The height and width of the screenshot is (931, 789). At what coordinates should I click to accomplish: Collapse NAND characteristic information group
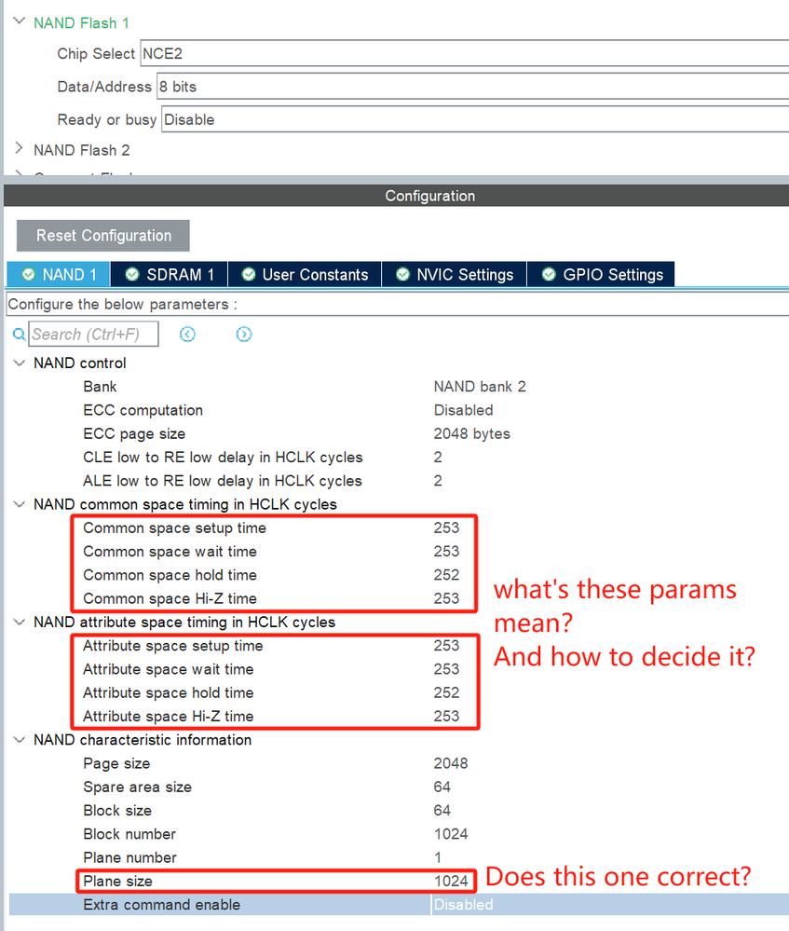tap(19, 740)
